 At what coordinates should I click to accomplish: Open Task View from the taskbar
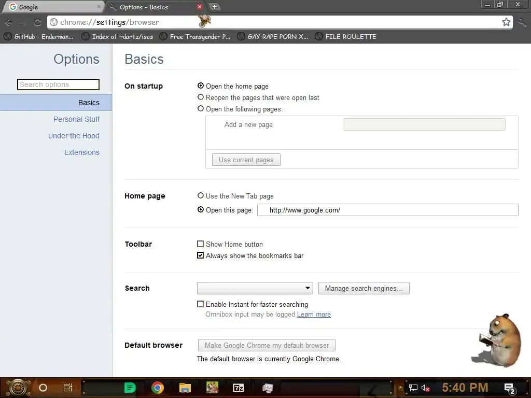click(x=68, y=388)
